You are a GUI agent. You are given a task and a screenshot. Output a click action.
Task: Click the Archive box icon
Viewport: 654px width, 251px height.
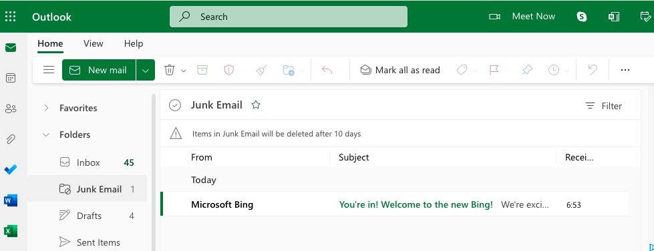pyautogui.click(x=202, y=70)
